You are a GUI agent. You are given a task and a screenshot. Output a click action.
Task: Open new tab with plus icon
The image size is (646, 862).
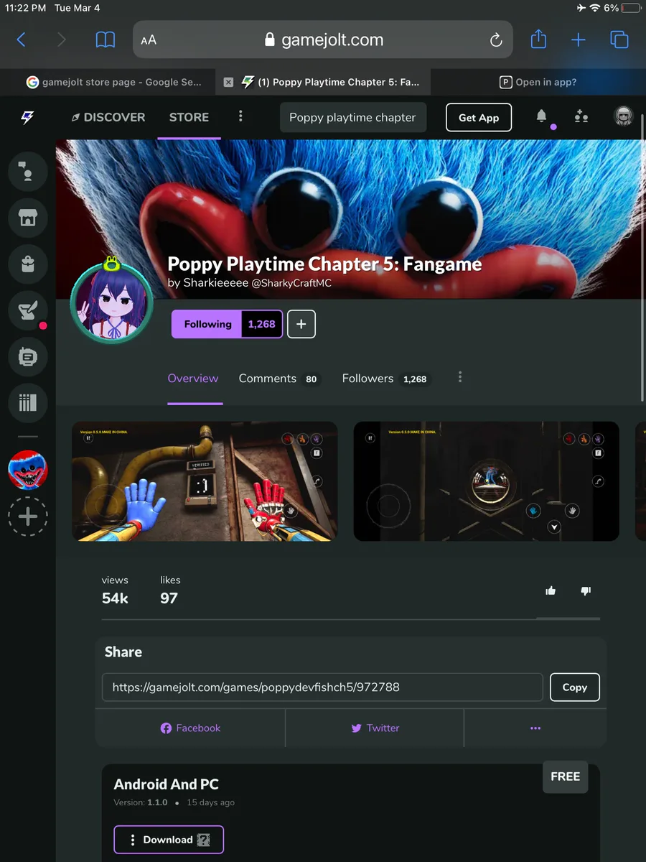tap(578, 40)
